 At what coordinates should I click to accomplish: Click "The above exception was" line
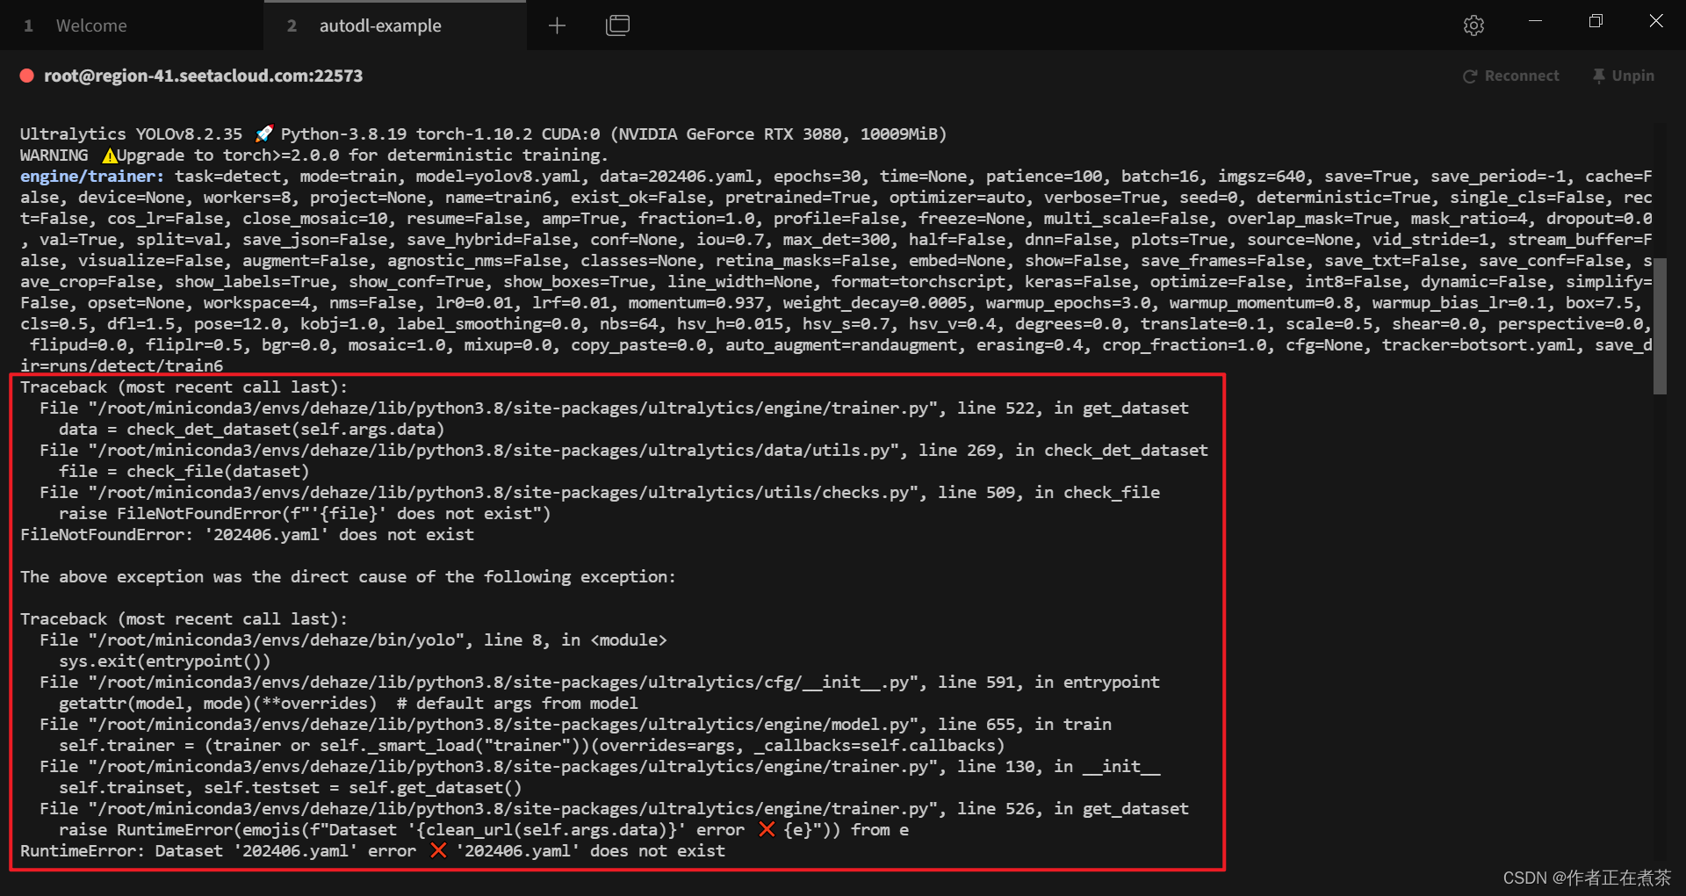(348, 577)
